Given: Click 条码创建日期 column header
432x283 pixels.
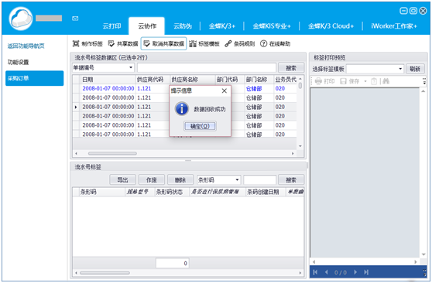Looking at the screenshot, I should [x=266, y=192].
